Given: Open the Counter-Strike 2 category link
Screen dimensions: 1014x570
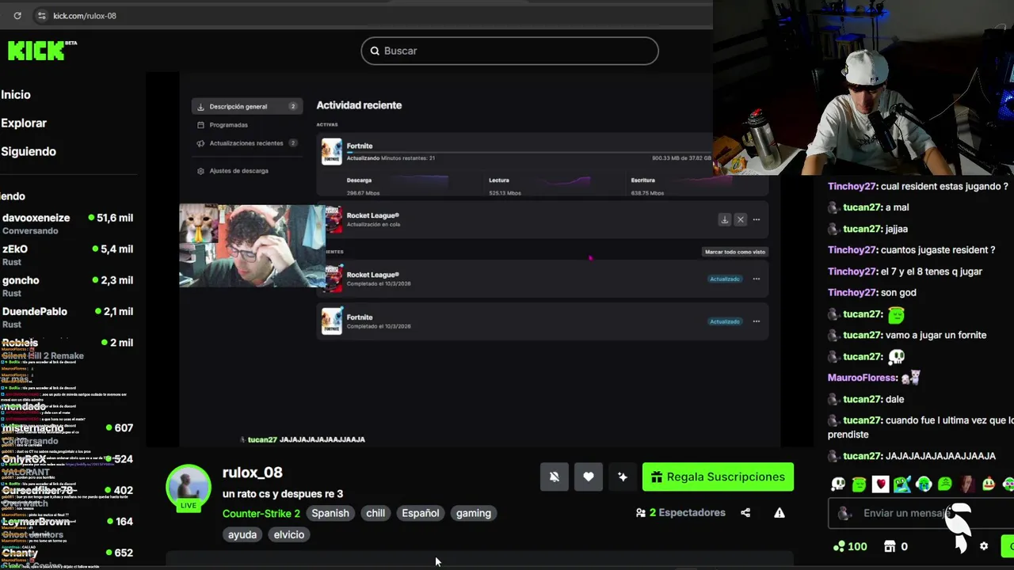Looking at the screenshot, I should pyautogui.click(x=261, y=513).
